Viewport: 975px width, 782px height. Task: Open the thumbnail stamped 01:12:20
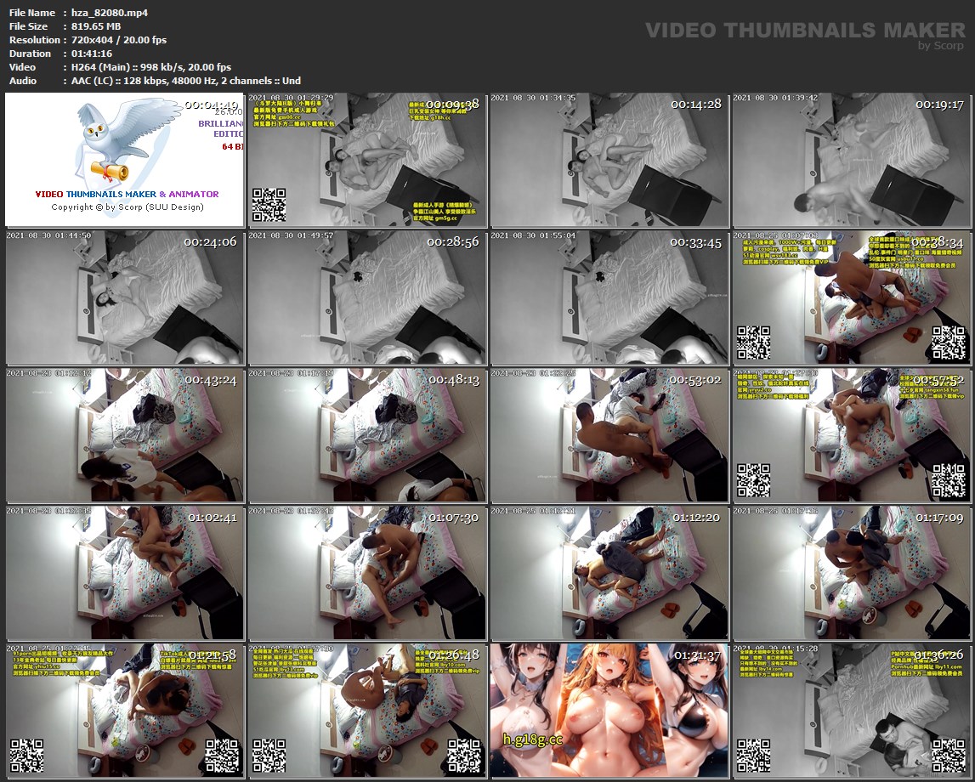click(x=609, y=573)
